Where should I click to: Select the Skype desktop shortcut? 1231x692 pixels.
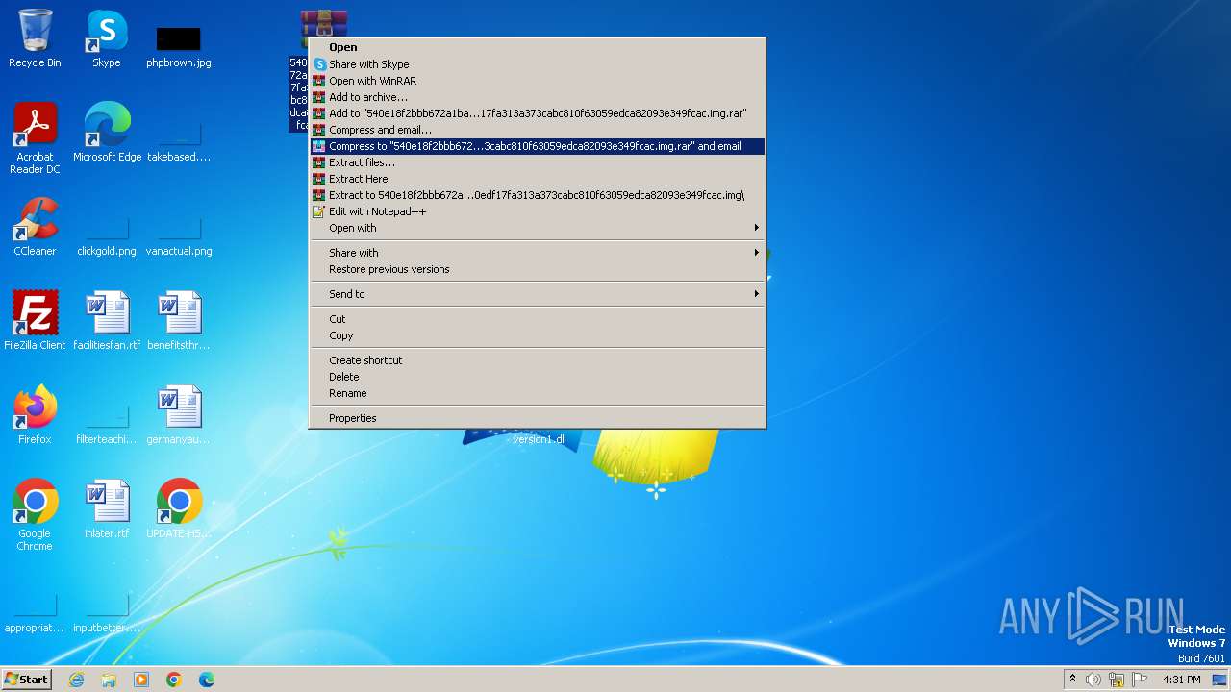tap(107, 38)
